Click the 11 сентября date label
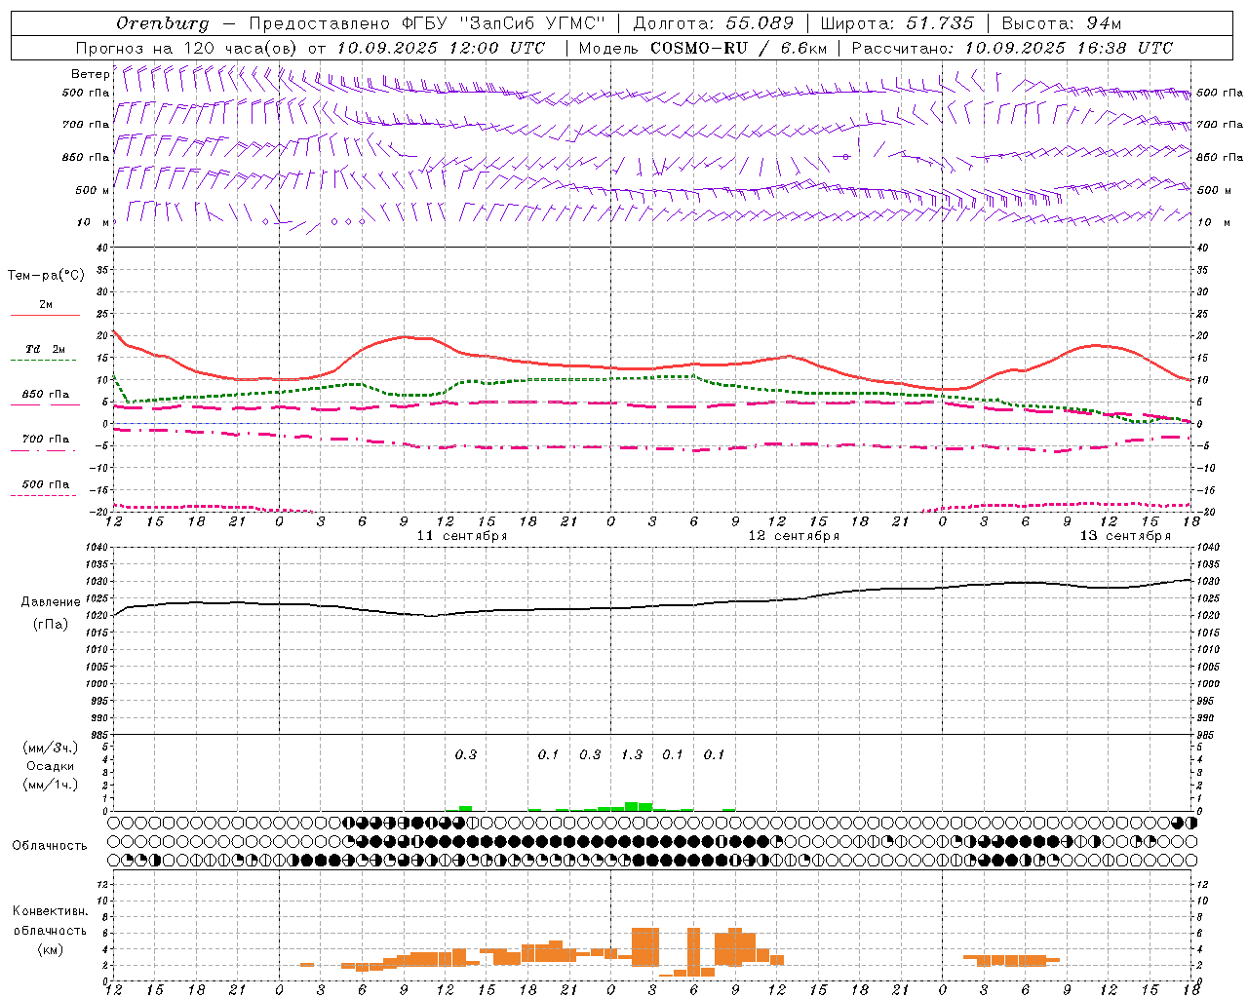The height and width of the screenshot is (998, 1248). click(x=462, y=536)
